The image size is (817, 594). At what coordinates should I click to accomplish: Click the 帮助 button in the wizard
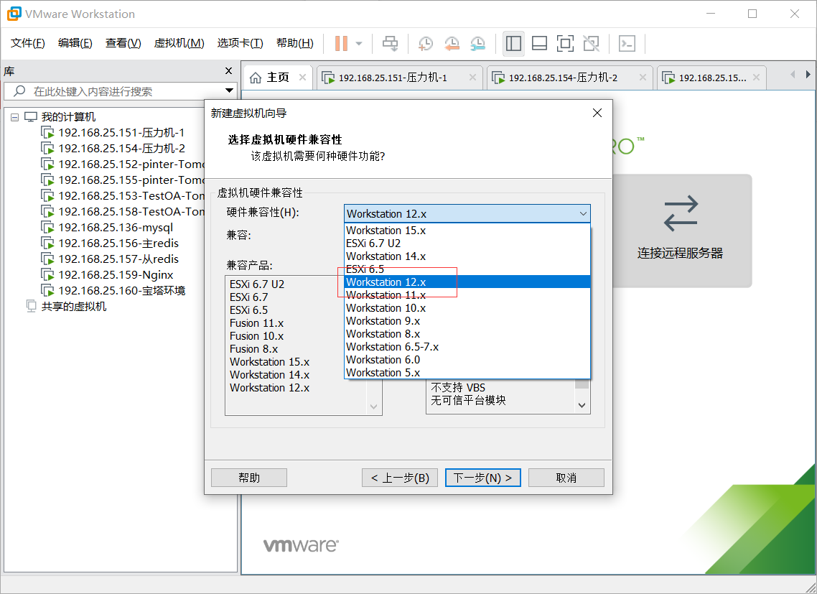(249, 478)
